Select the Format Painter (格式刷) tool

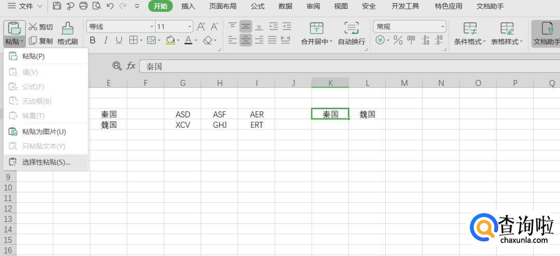click(67, 34)
